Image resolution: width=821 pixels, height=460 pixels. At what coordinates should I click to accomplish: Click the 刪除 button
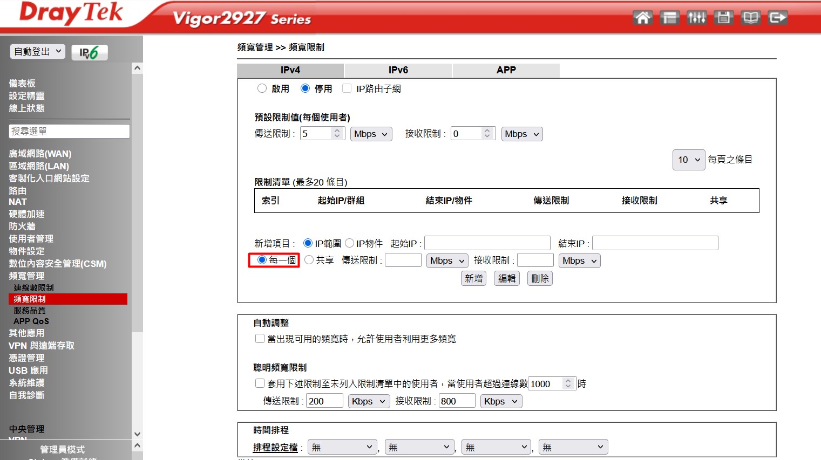(539, 278)
